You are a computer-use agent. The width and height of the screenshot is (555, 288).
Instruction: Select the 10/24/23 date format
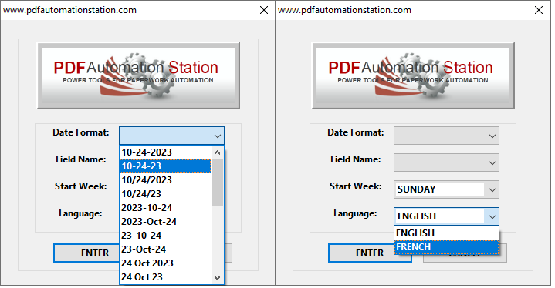pos(165,194)
